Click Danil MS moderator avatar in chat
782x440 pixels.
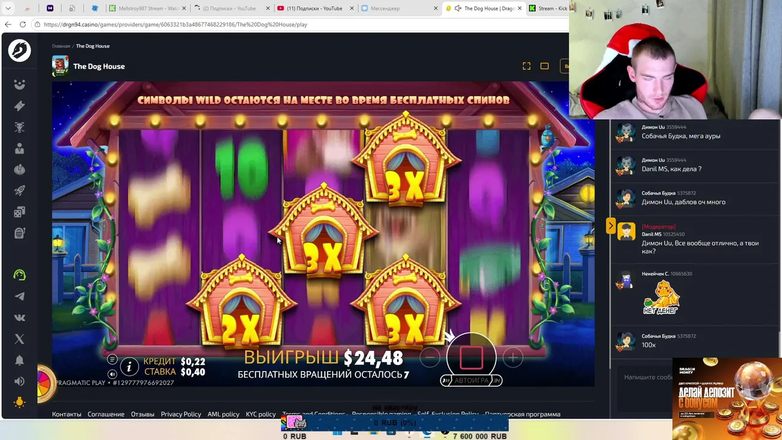(x=626, y=231)
